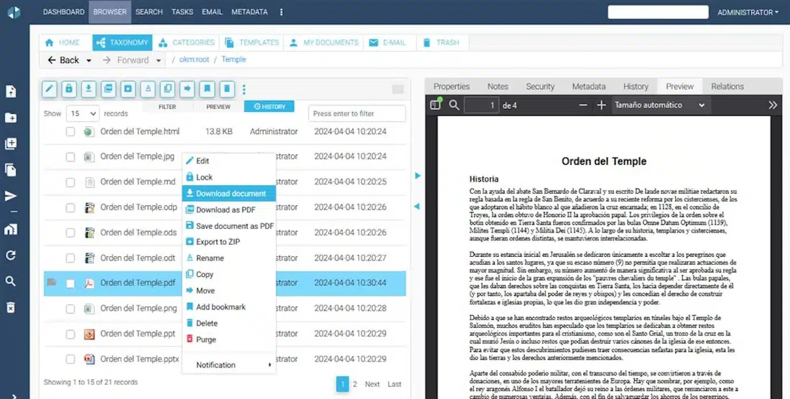Expand the ADMINISTRATOR user menu
Image resolution: width=790 pixels, height=399 pixels.
click(748, 12)
